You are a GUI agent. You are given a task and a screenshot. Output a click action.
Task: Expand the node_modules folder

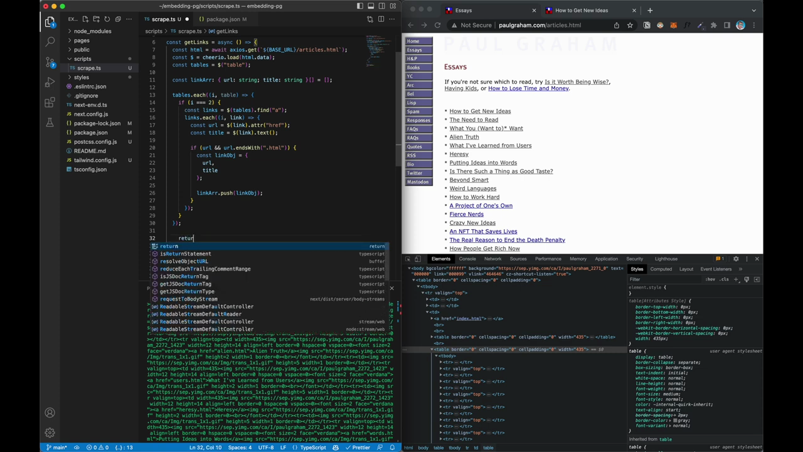coord(92,31)
